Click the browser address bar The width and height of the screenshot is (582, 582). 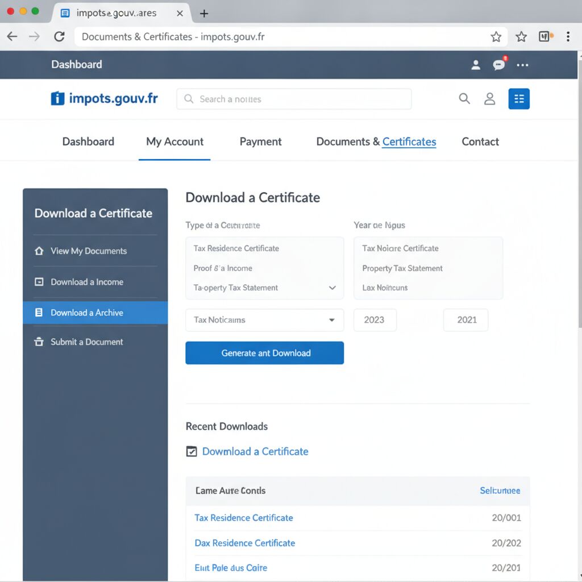tap(291, 37)
